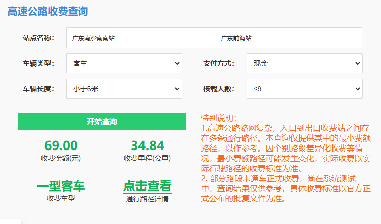Click the 收费车型 caption

[x=61, y=198]
